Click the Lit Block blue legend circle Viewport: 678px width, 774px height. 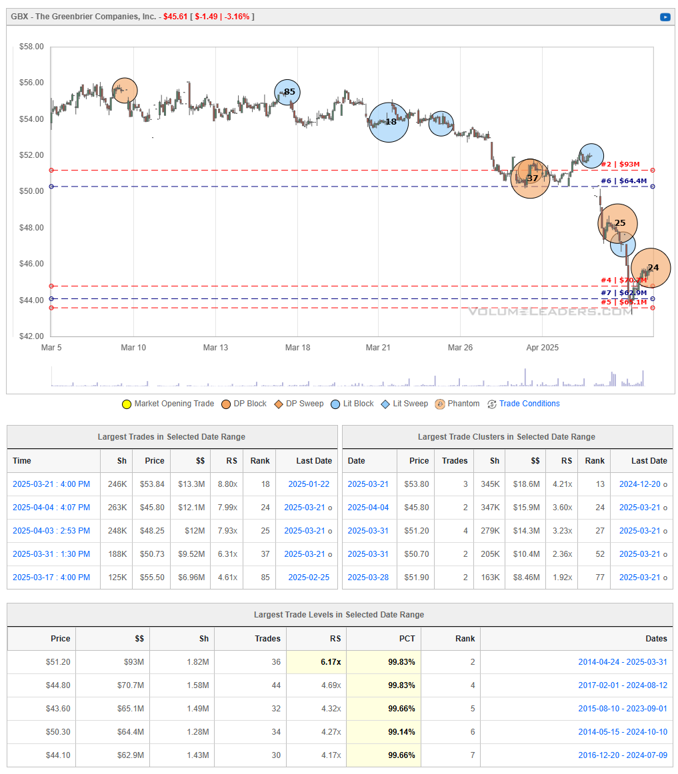(x=335, y=404)
